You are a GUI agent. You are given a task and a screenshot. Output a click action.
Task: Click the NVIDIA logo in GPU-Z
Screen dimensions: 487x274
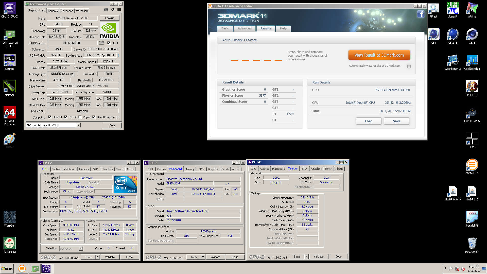[x=109, y=31]
